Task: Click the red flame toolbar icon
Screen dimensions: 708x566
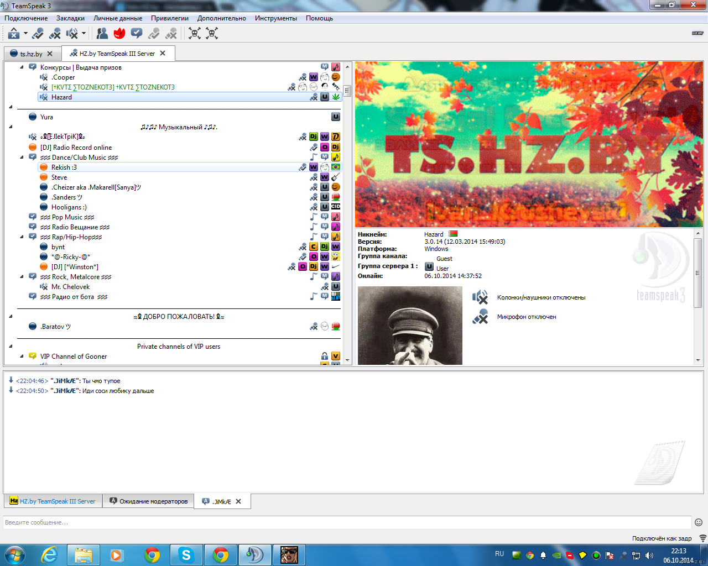Action: 119,34
